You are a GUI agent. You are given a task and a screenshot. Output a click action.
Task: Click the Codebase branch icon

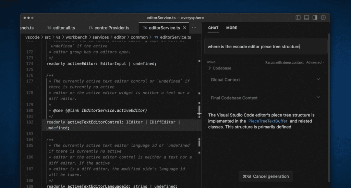(210, 68)
